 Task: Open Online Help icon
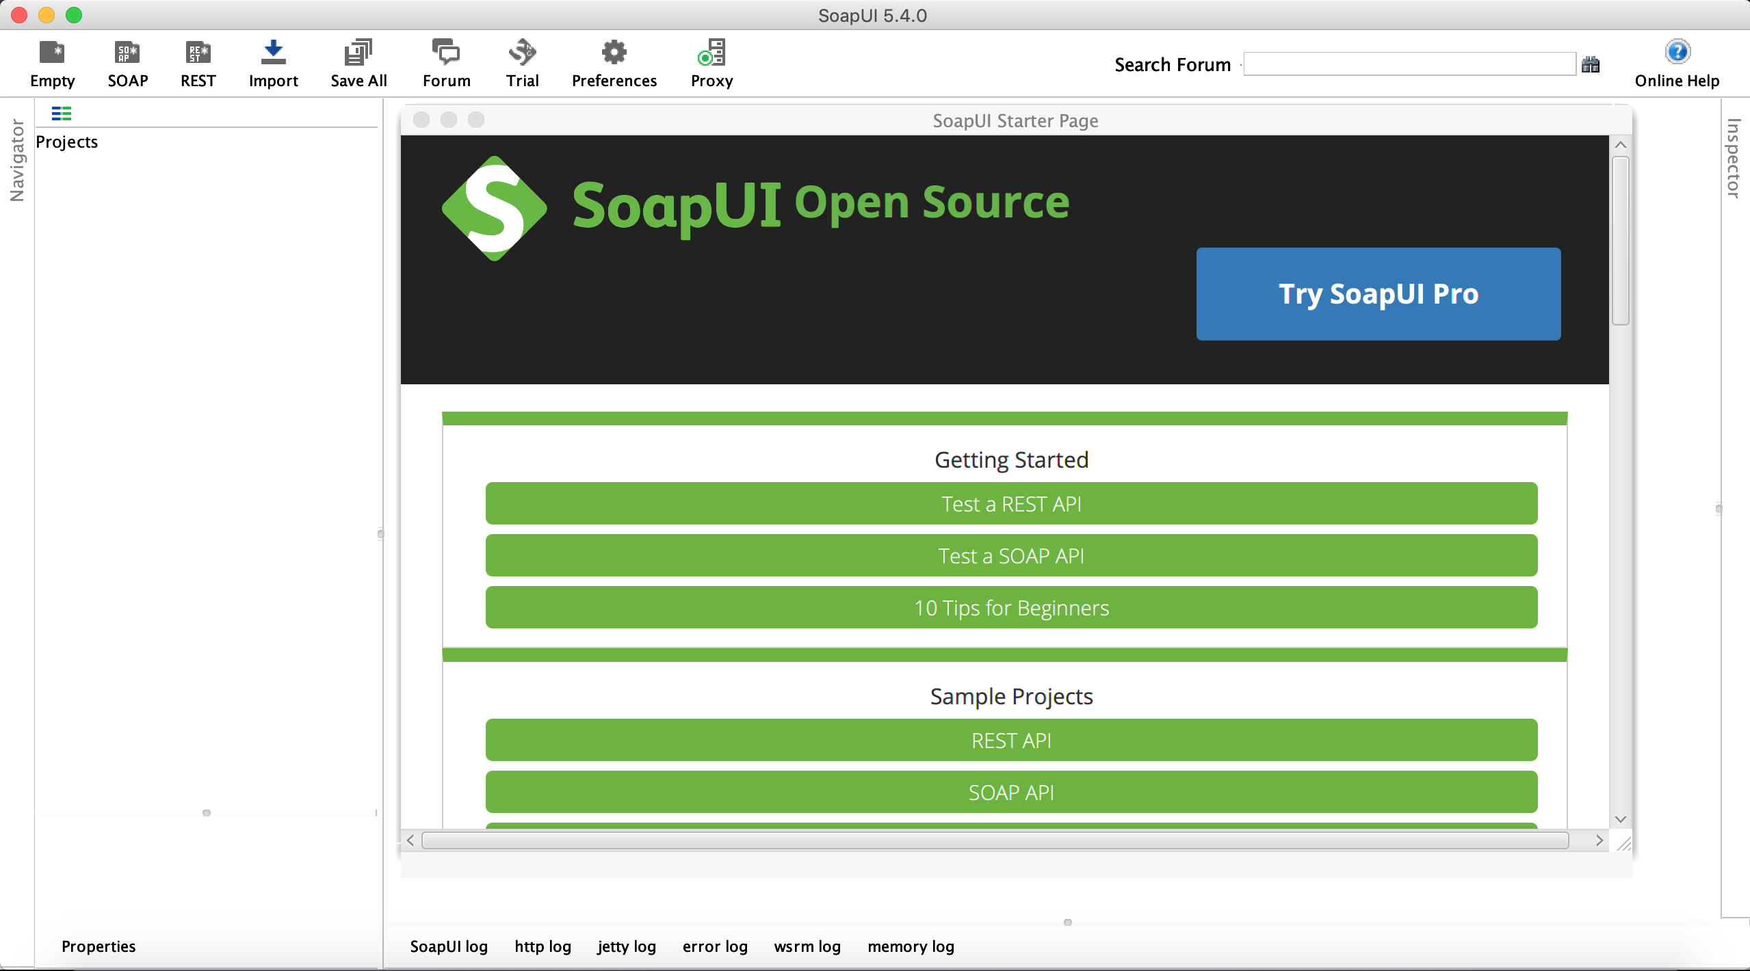click(1677, 52)
